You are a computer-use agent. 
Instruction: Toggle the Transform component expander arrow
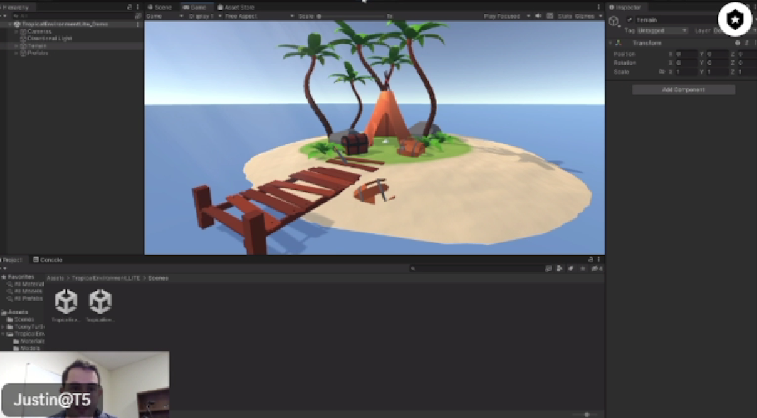(609, 43)
